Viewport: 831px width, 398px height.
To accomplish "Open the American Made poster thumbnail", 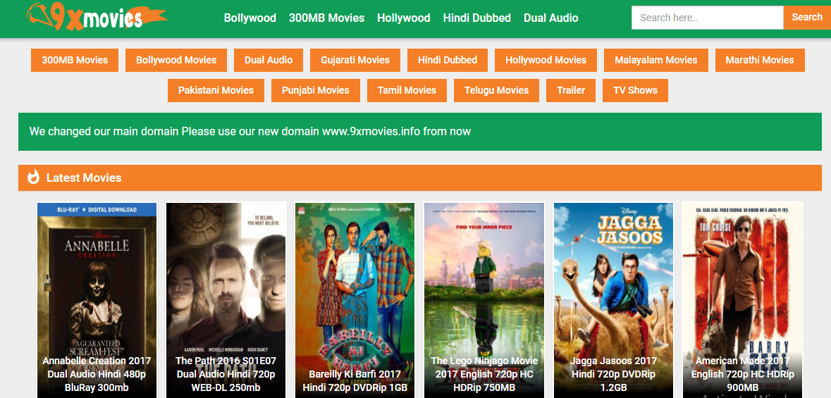I will pyautogui.click(x=742, y=300).
